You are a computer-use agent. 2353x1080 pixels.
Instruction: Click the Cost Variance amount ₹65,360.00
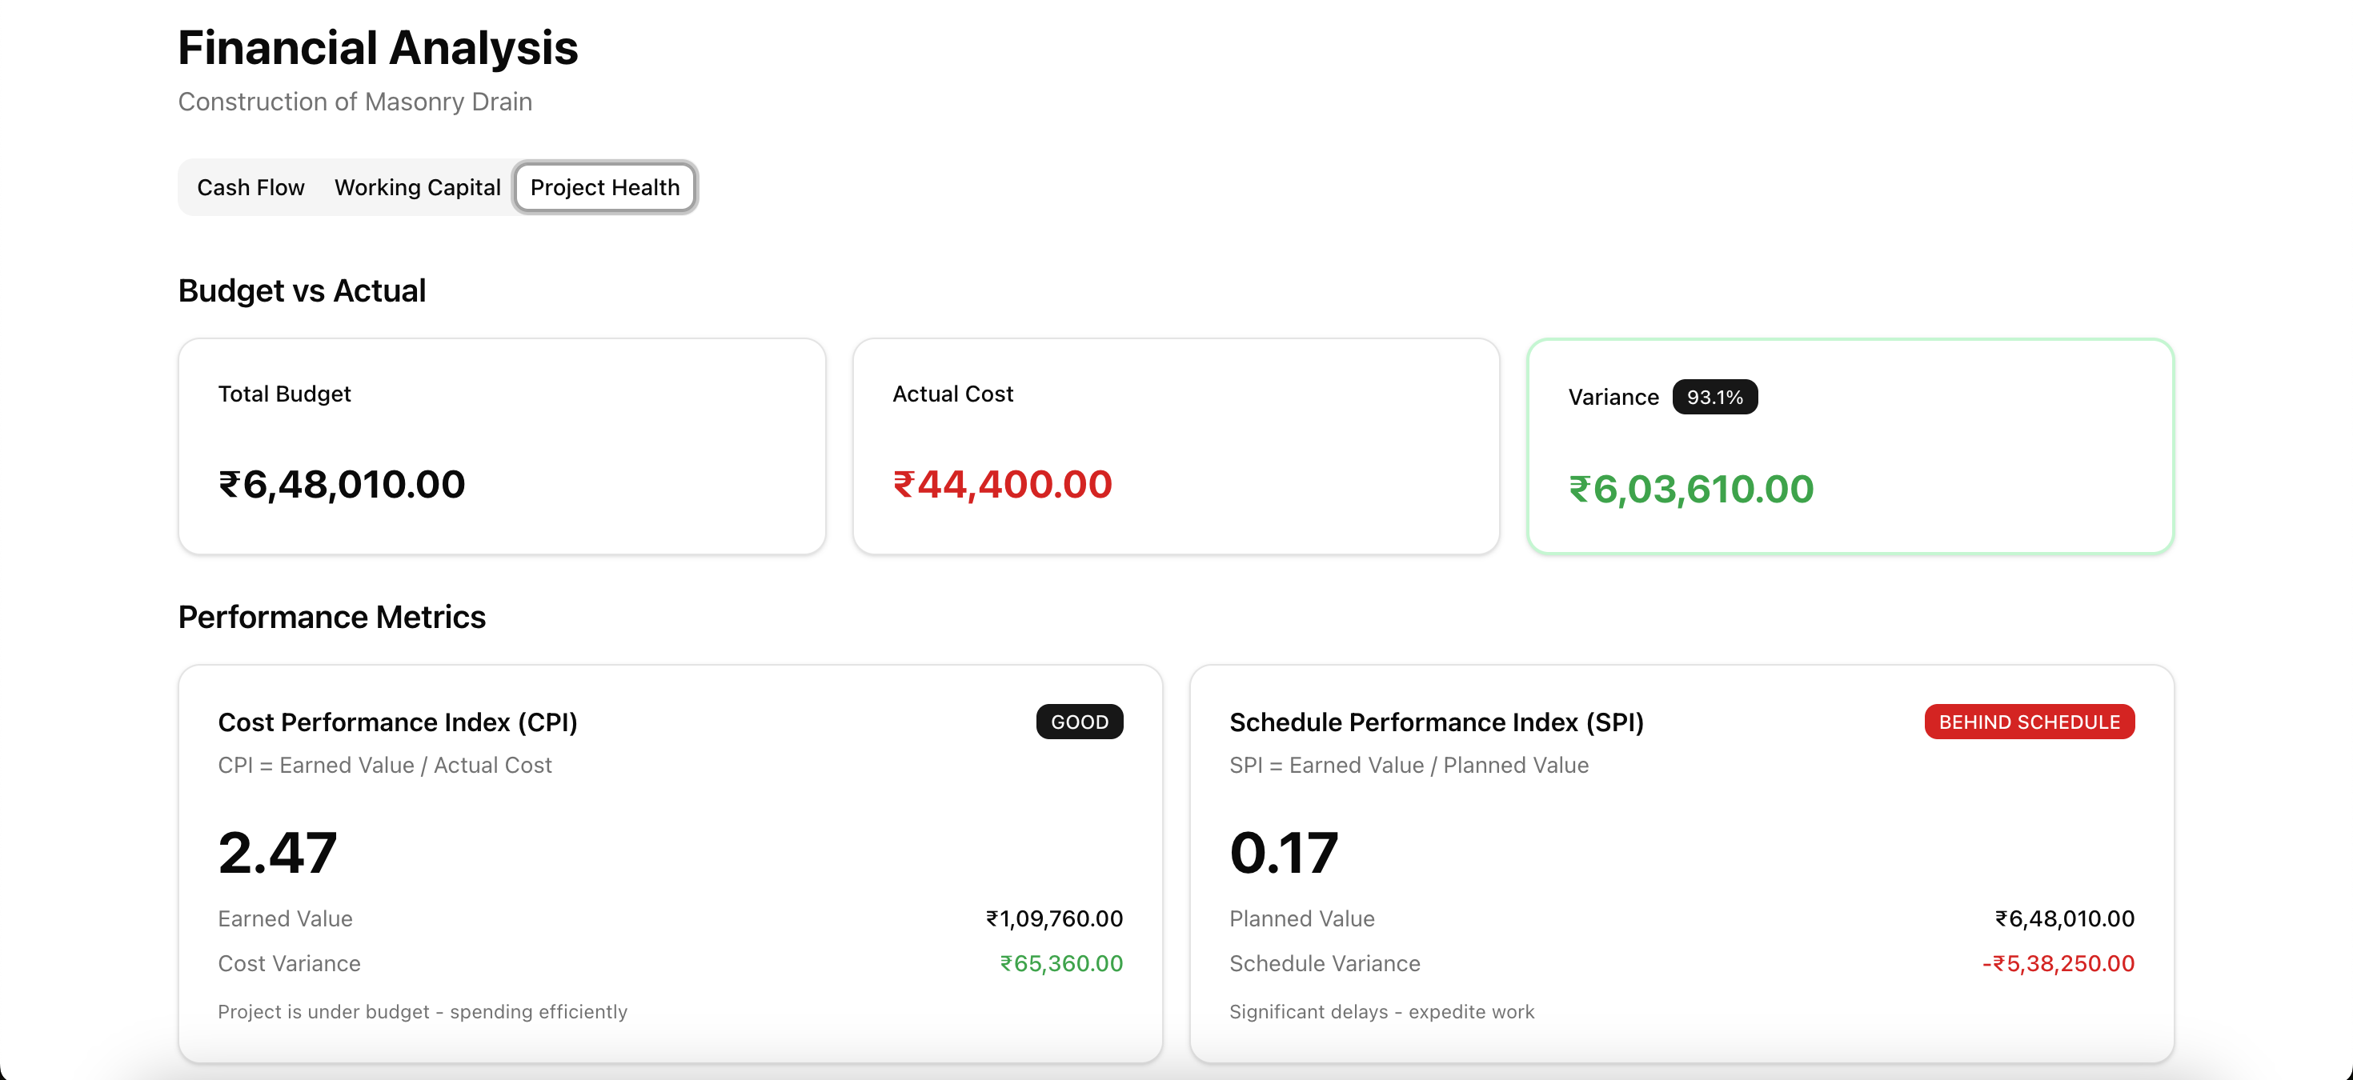coord(1060,963)
